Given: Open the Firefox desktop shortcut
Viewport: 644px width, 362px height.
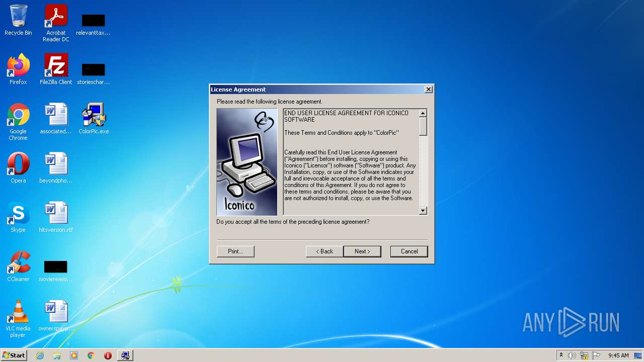Looking at the screenshot, I should [18, 69].
